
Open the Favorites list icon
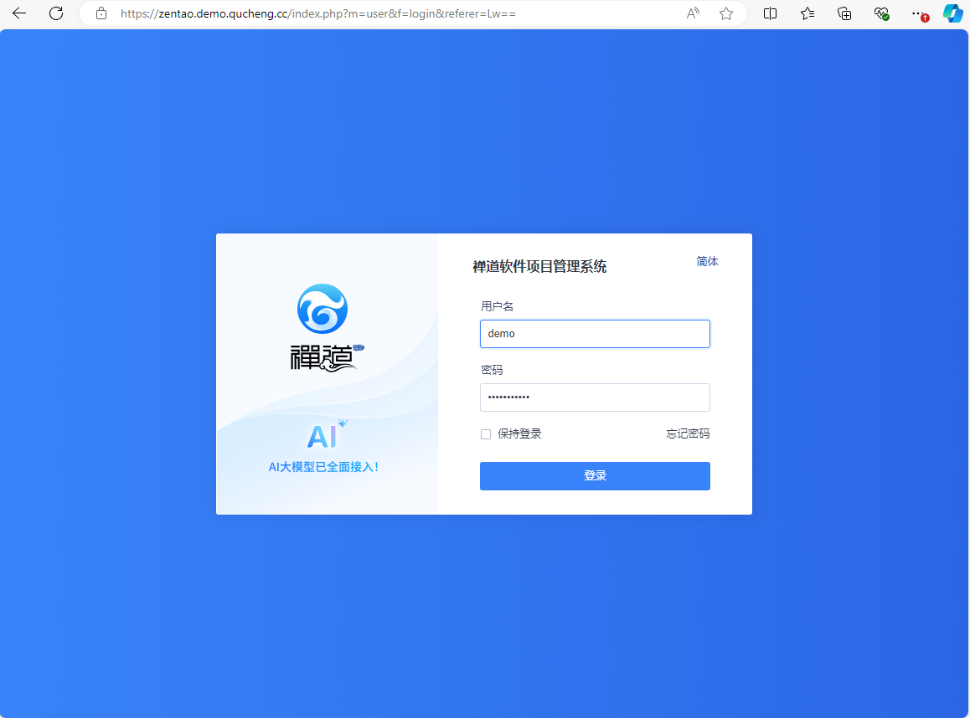(x=807, y=13)
